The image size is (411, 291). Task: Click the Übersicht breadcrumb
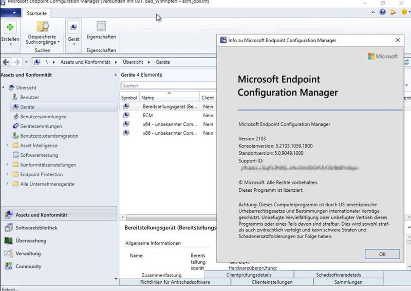coord(133,62)
